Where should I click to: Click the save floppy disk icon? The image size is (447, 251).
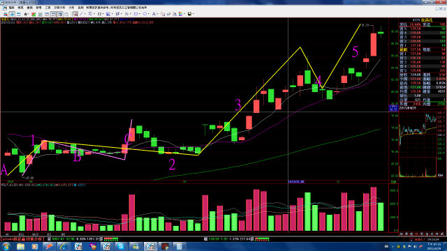tap(189, 14)
